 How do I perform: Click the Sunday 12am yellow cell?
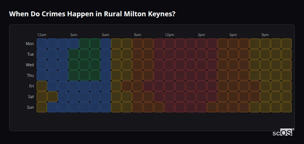click(42, 107)
